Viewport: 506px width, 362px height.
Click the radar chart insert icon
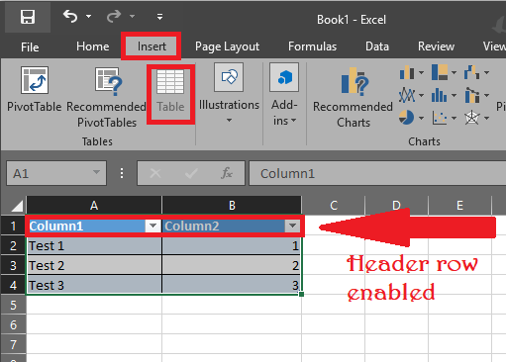(x=472, y=118)
